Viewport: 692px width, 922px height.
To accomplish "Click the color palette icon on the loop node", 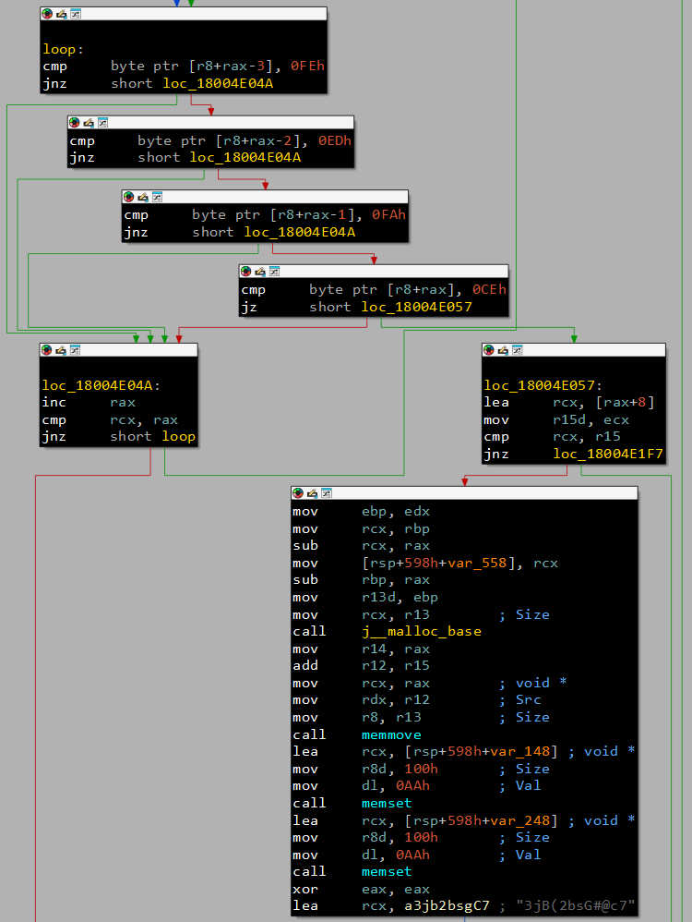I will [x=47, y=14].
